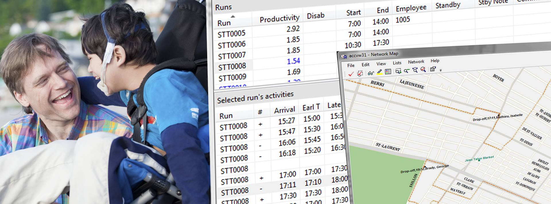Expand the toolbar overflow arrow

pos(441,70)
